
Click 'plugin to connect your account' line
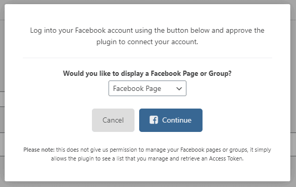(x=147, y=42)
